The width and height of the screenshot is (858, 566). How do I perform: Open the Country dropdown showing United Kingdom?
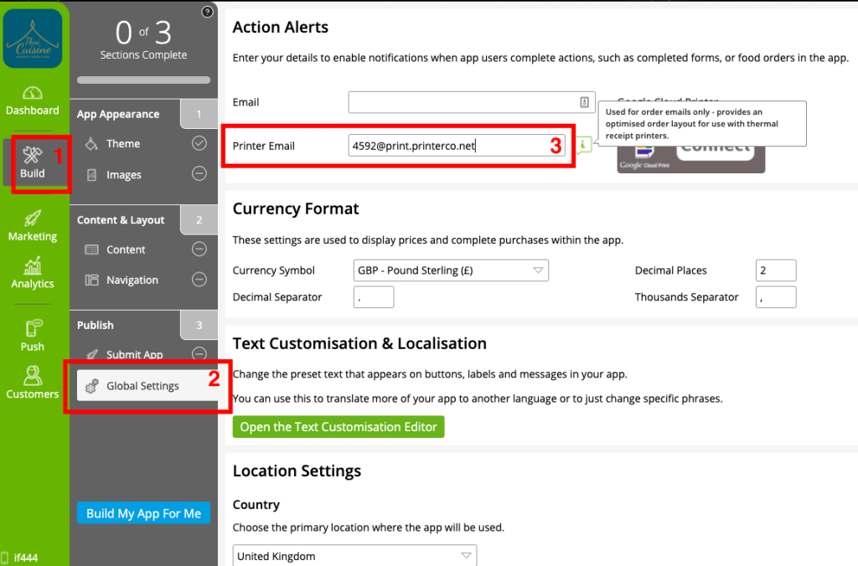tap(354, 555)
